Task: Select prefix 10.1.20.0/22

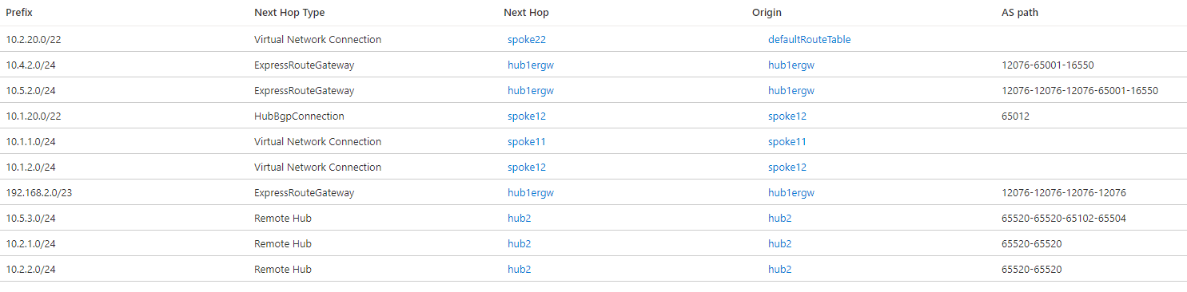Action: point(34,116)
